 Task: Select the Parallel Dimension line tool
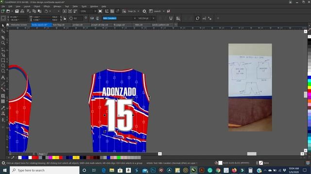[x=3, y=84]
